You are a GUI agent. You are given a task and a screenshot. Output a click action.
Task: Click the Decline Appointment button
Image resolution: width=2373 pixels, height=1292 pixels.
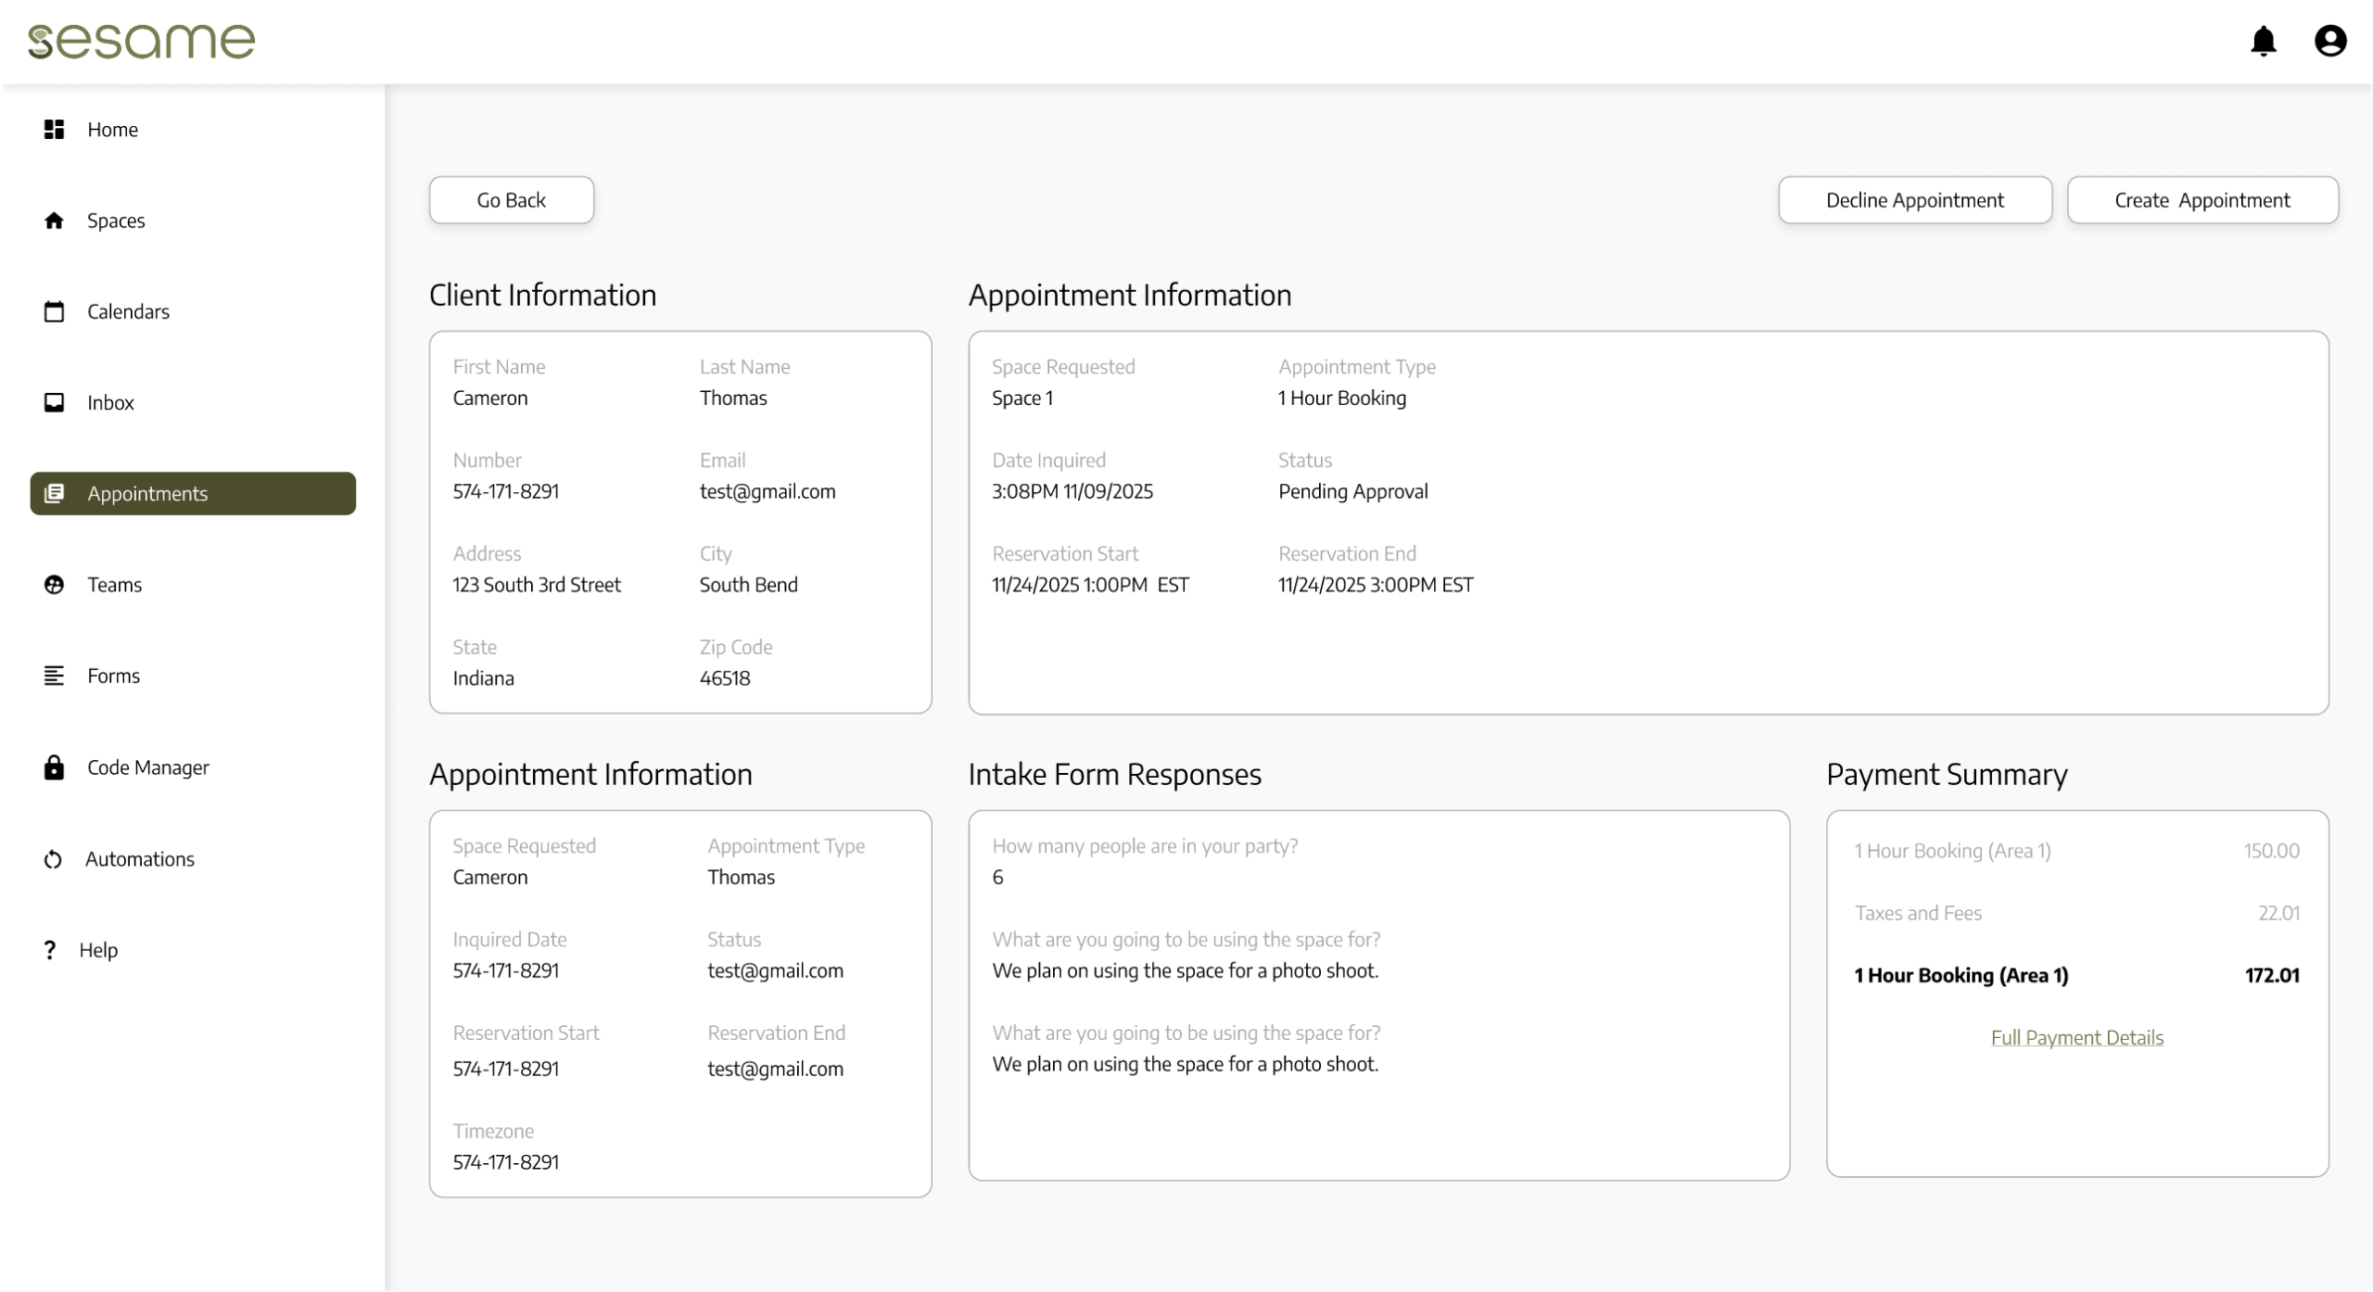(x=1914, y=200)
